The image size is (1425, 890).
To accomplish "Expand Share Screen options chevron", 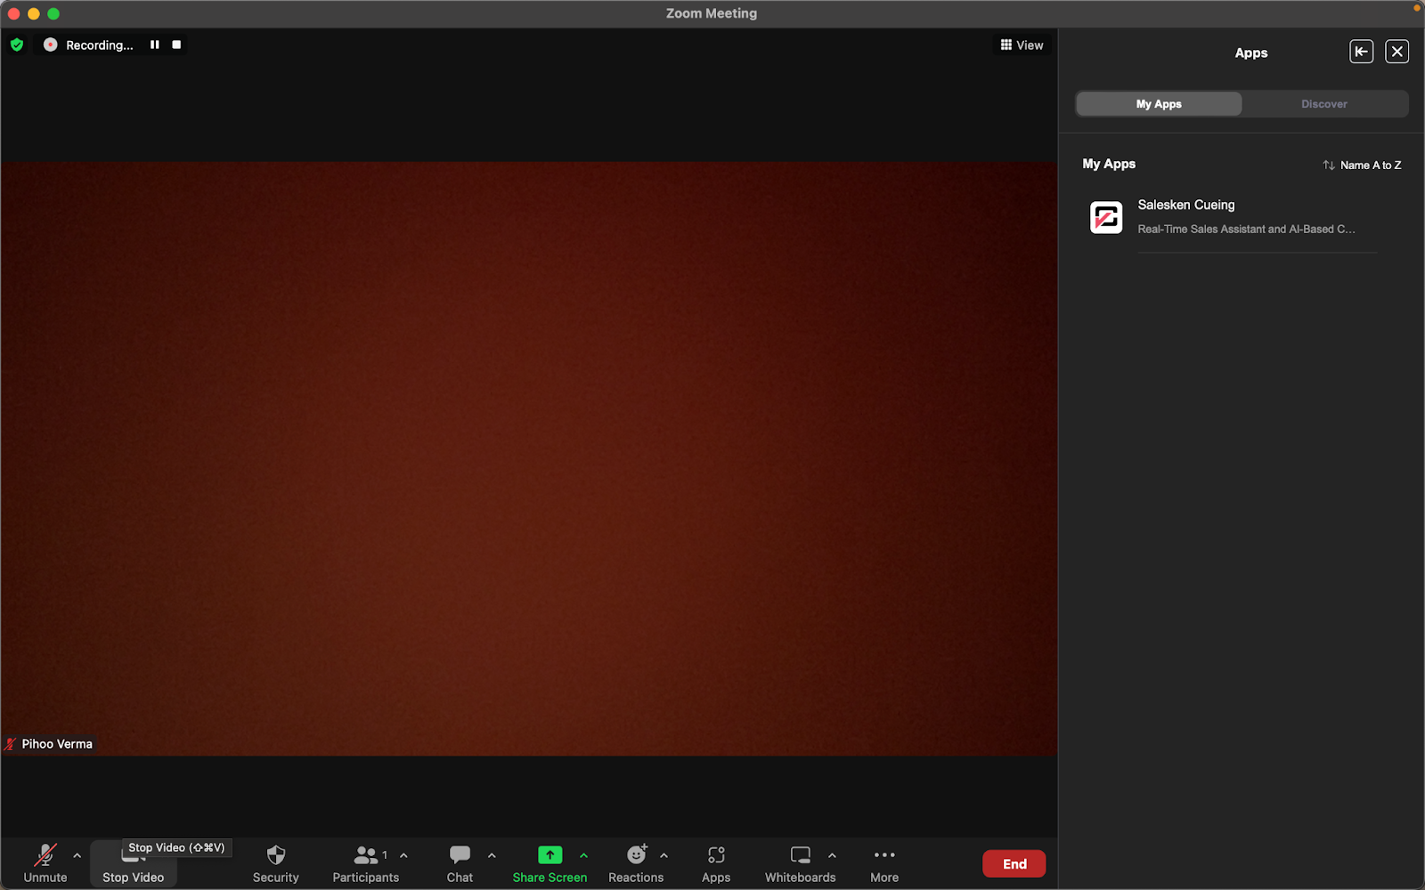I will click(584, 856).
